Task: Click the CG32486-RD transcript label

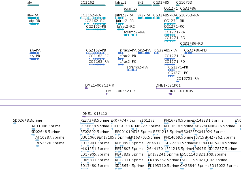Action: (191, 44)
